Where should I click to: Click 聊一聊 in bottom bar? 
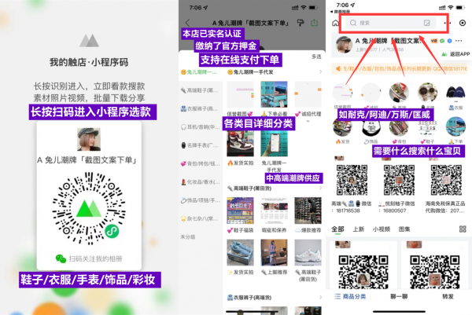click(399, 296)
